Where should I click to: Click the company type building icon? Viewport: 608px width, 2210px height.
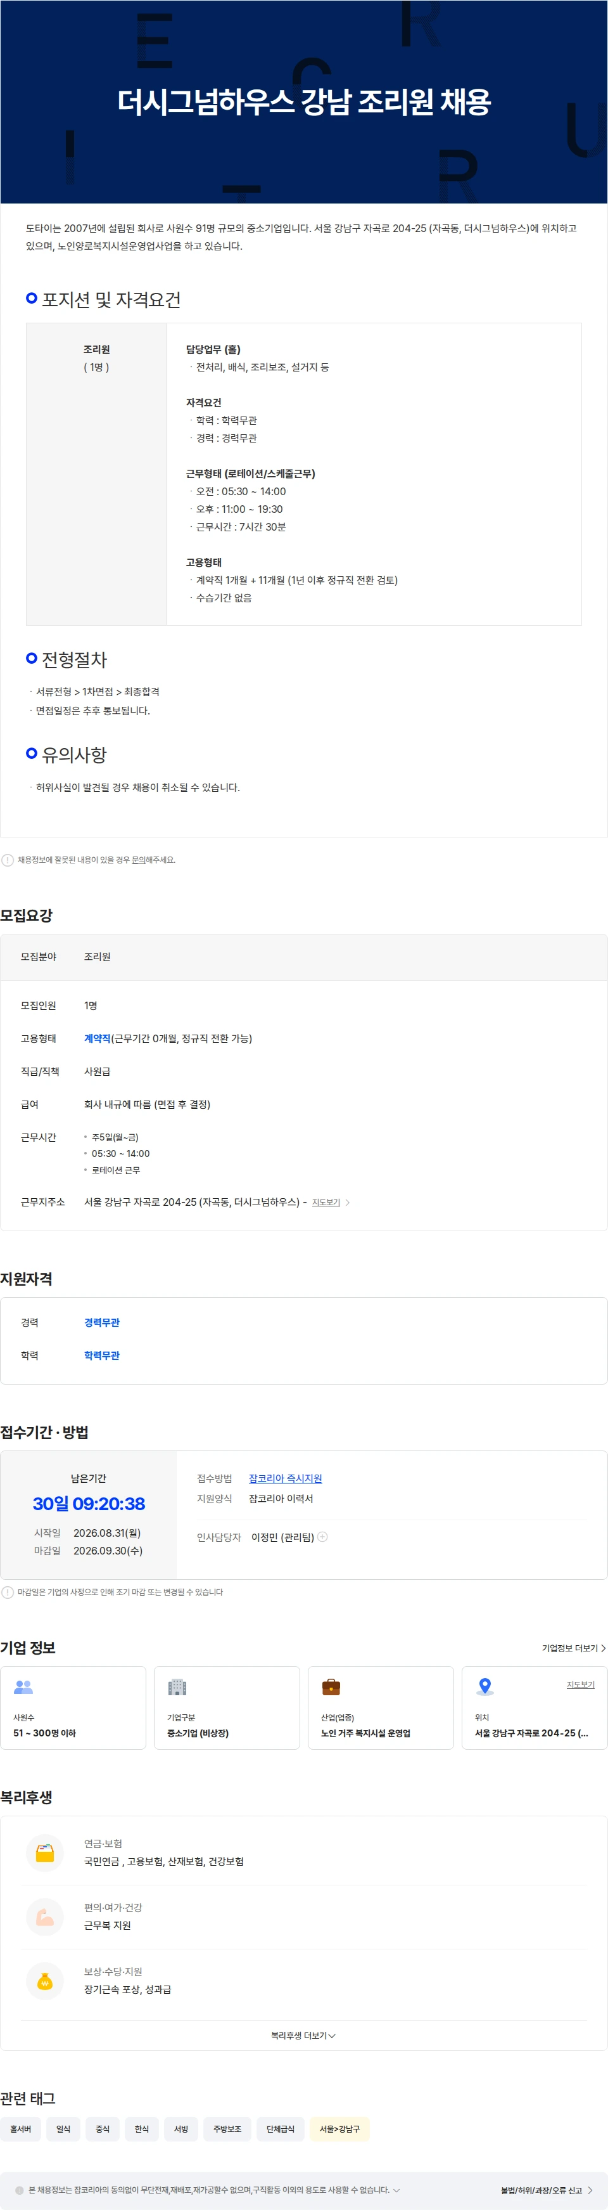(x=177, y=1687)
